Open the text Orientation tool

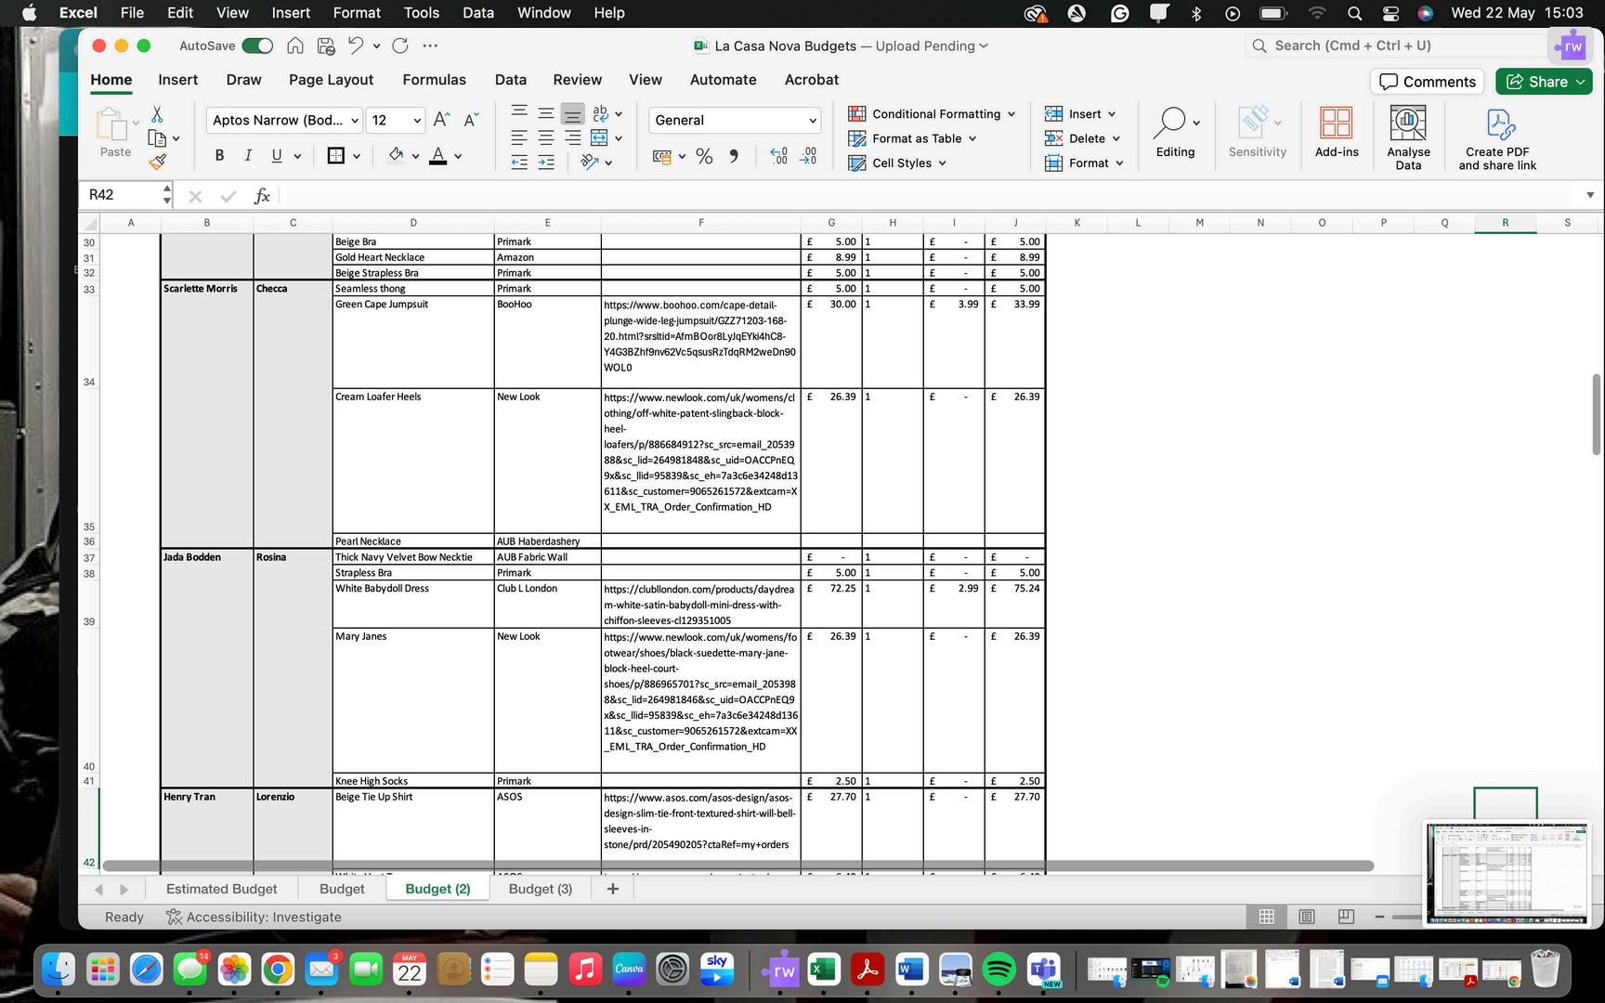click(589, 162)
